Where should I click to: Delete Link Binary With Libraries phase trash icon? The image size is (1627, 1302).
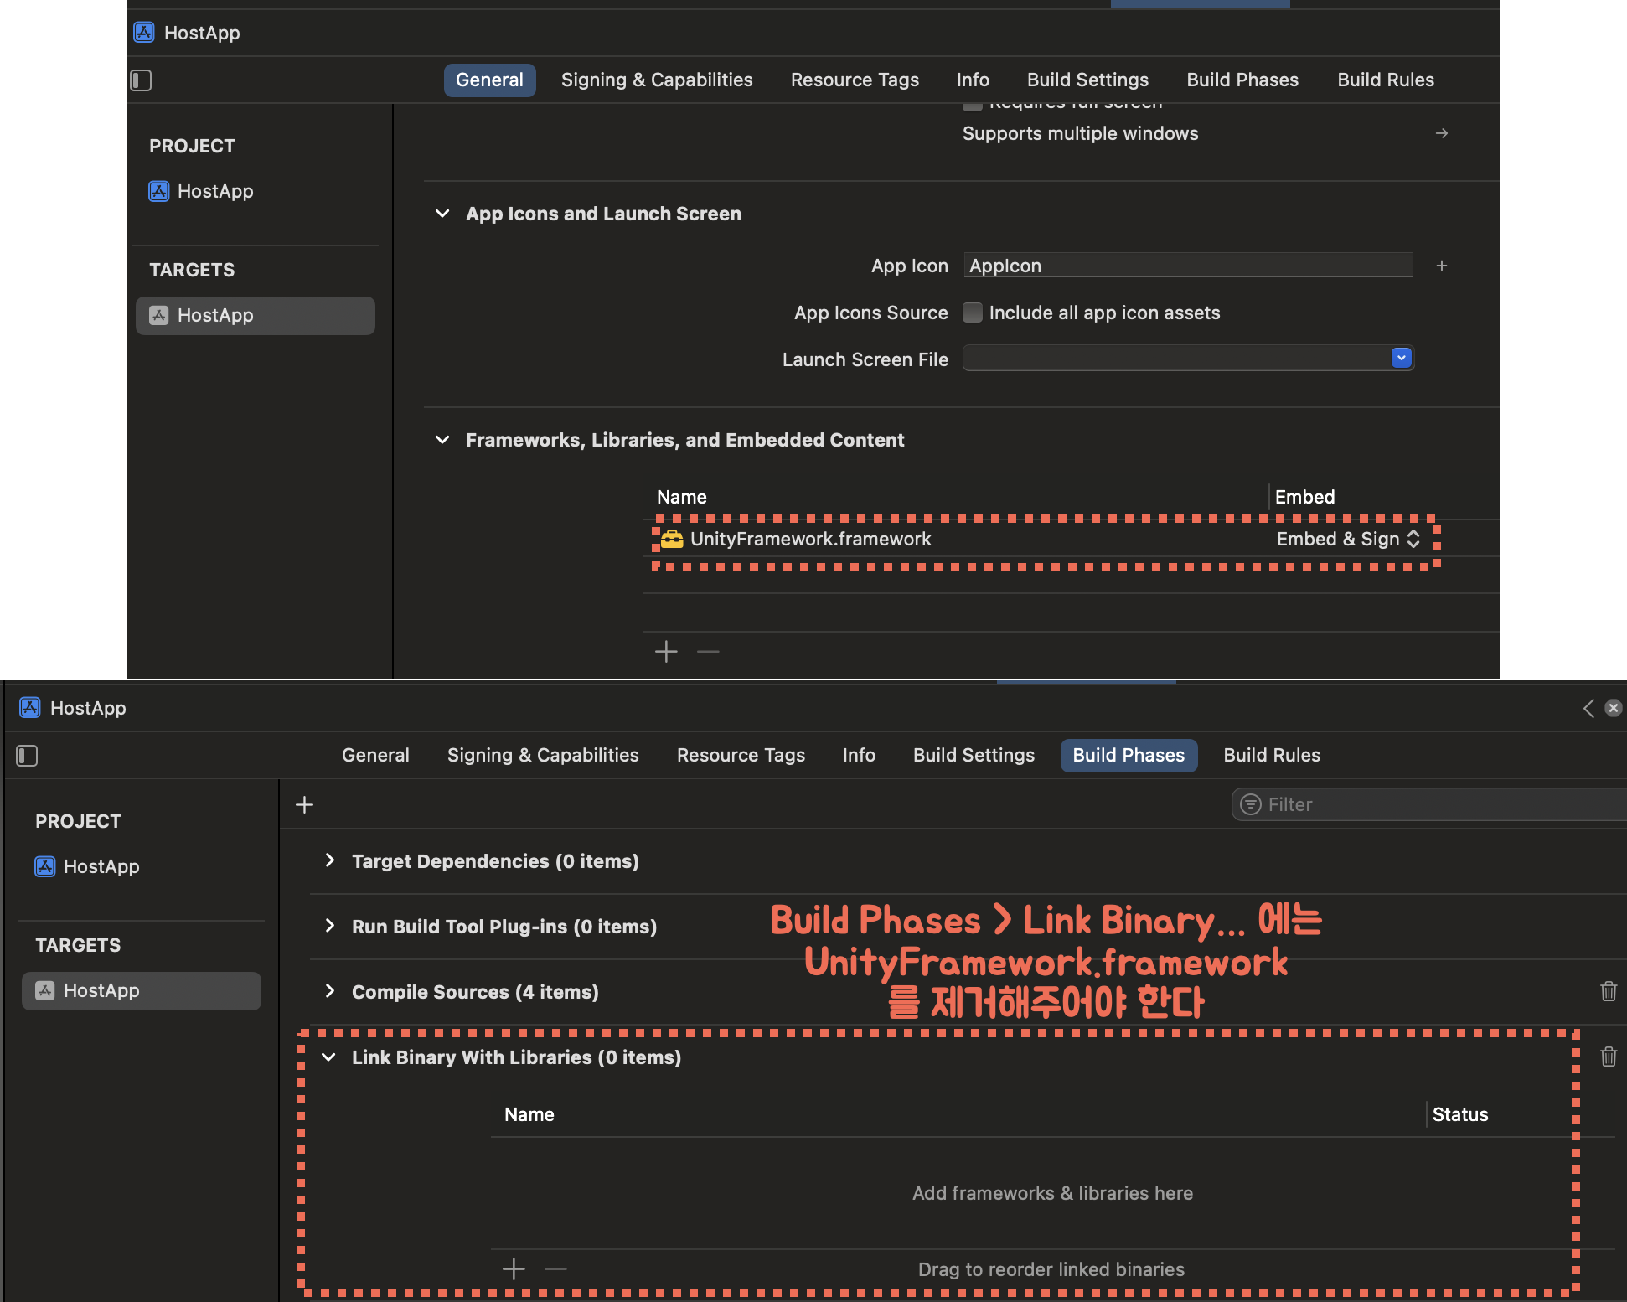click(x=1609, y=1057)
